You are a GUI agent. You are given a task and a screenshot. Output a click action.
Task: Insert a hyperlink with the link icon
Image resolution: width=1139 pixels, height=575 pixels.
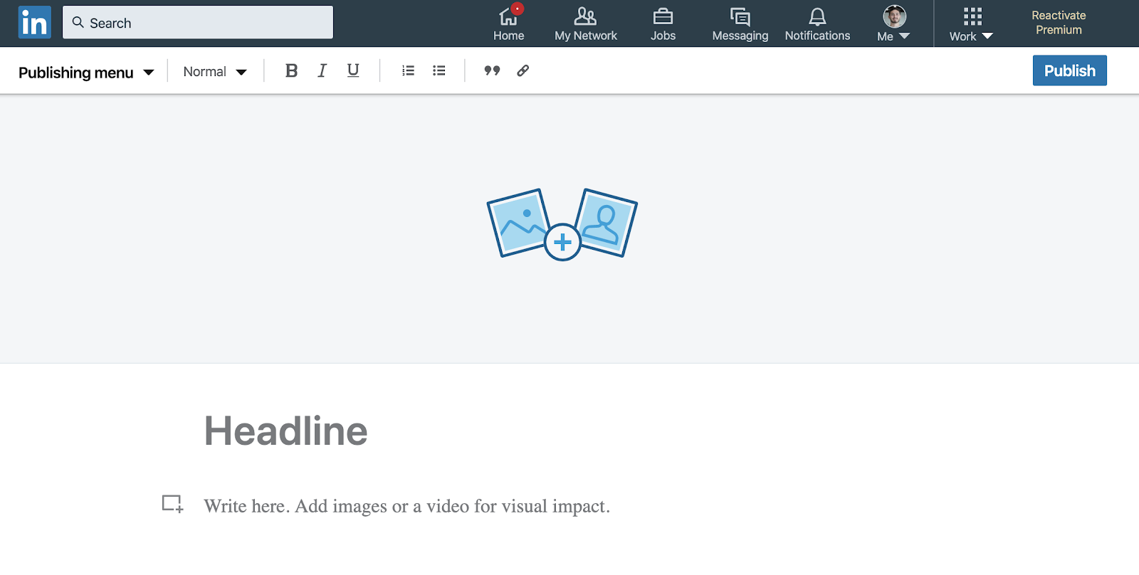click(523, 70)
